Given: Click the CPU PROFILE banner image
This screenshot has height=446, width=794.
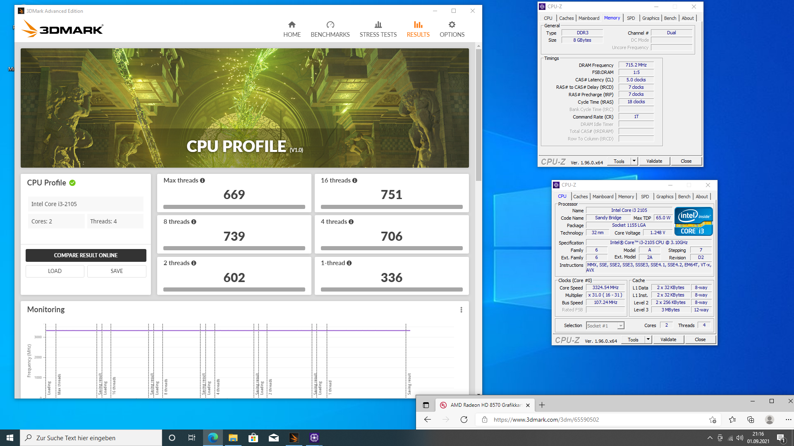Looking at the screenshot, I should [245, 108].
